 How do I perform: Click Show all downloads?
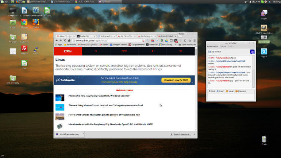[x=181, y=134]
